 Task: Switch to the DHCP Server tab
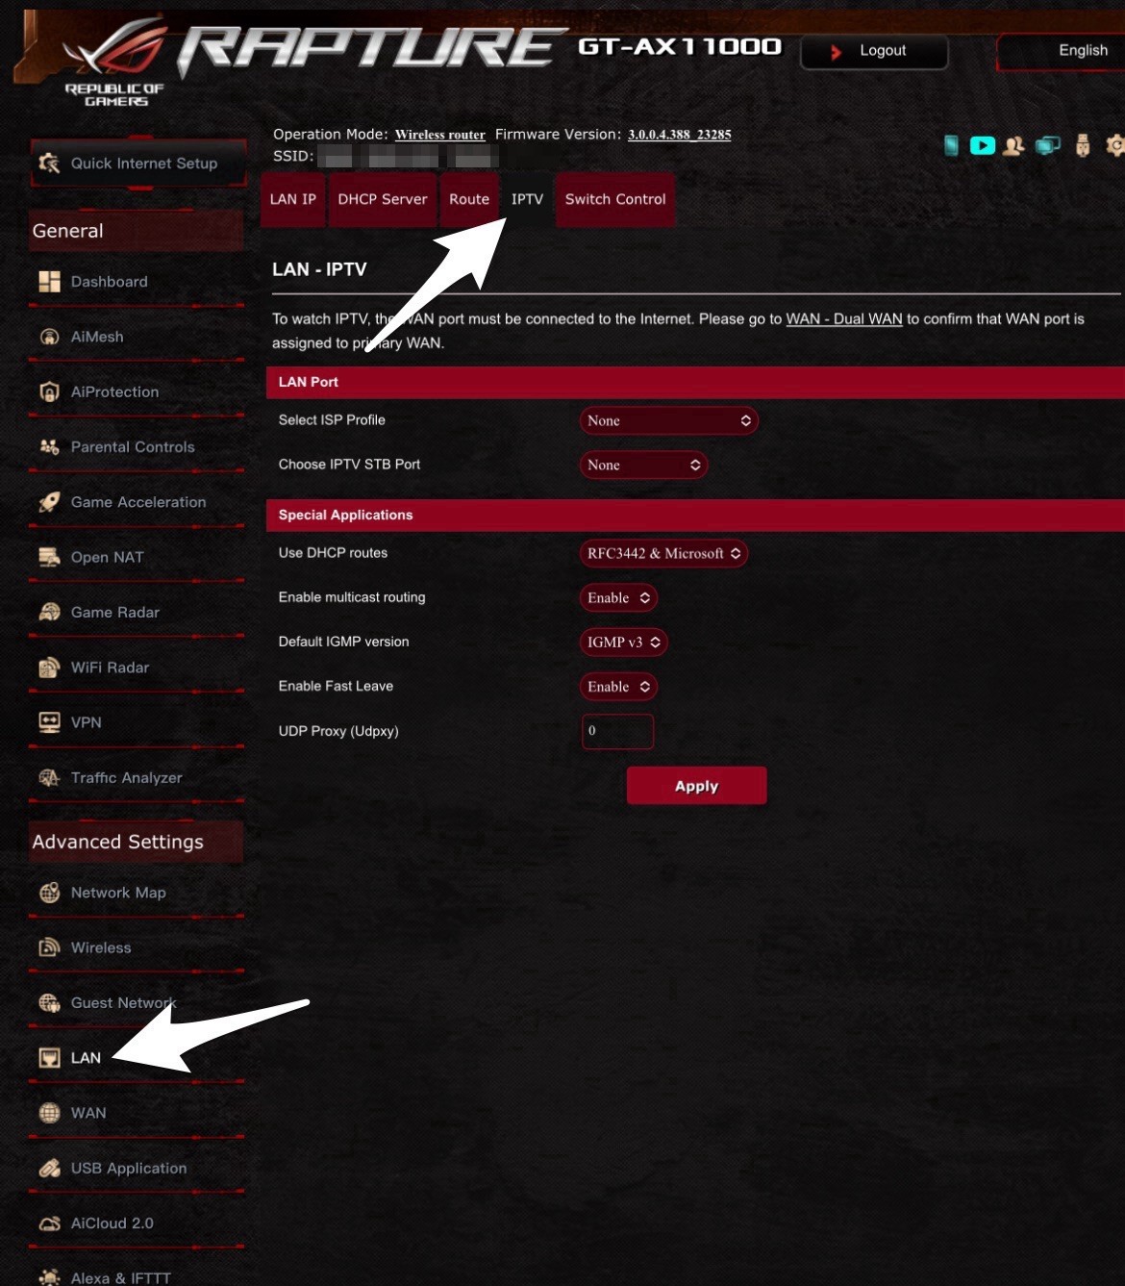click(383, 199)
